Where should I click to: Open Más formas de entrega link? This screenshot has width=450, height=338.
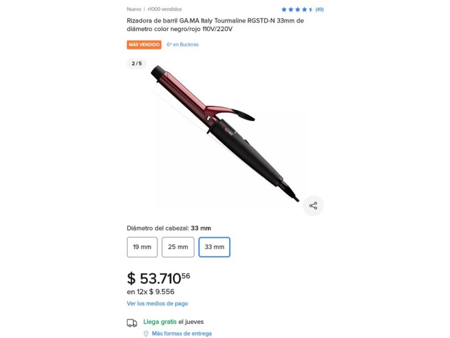[182, 333]
